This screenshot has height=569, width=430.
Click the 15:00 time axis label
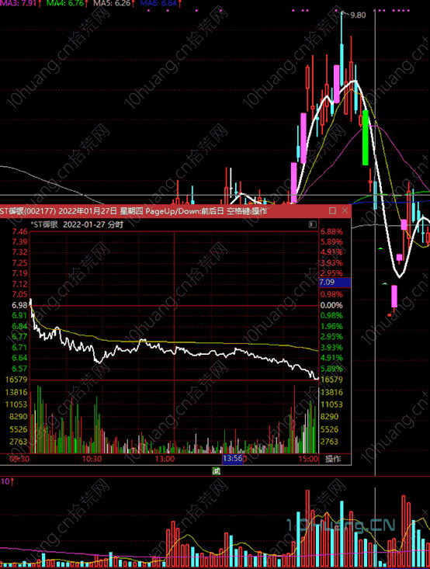(x=308, y=459)
